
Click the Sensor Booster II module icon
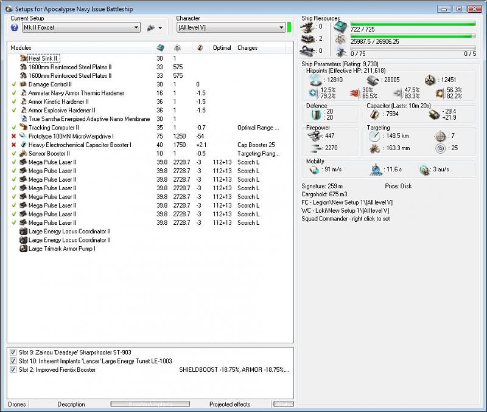23,154
